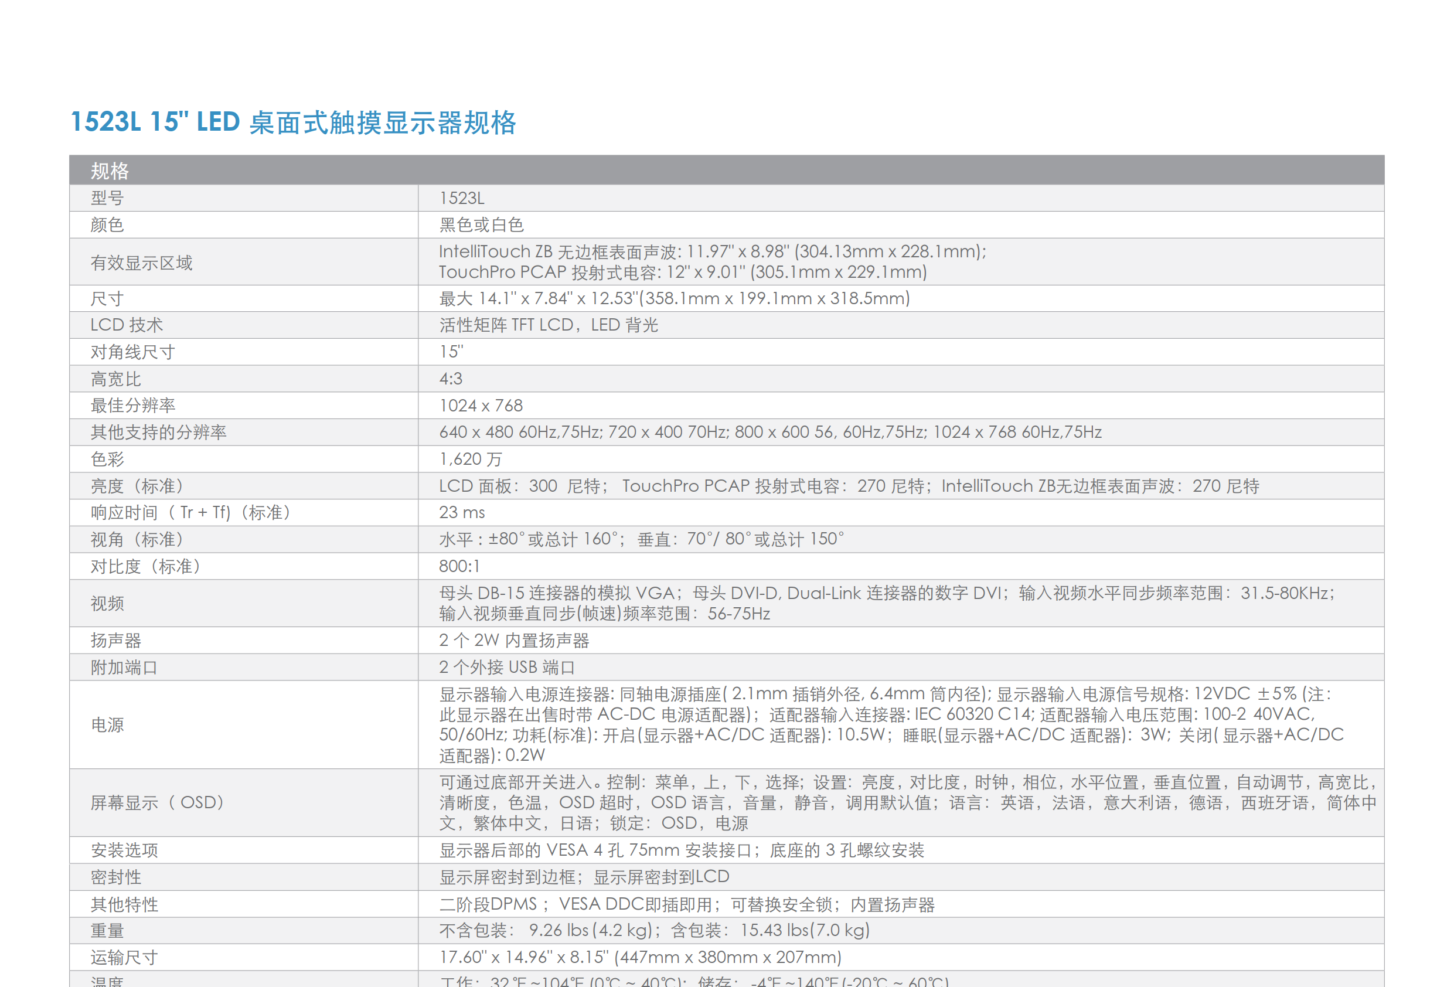This screenshot has height=987, width=1454.
Task: Select the '显示器输入电源连接器: 同轴电源插座' line
Action: point(886,694)
